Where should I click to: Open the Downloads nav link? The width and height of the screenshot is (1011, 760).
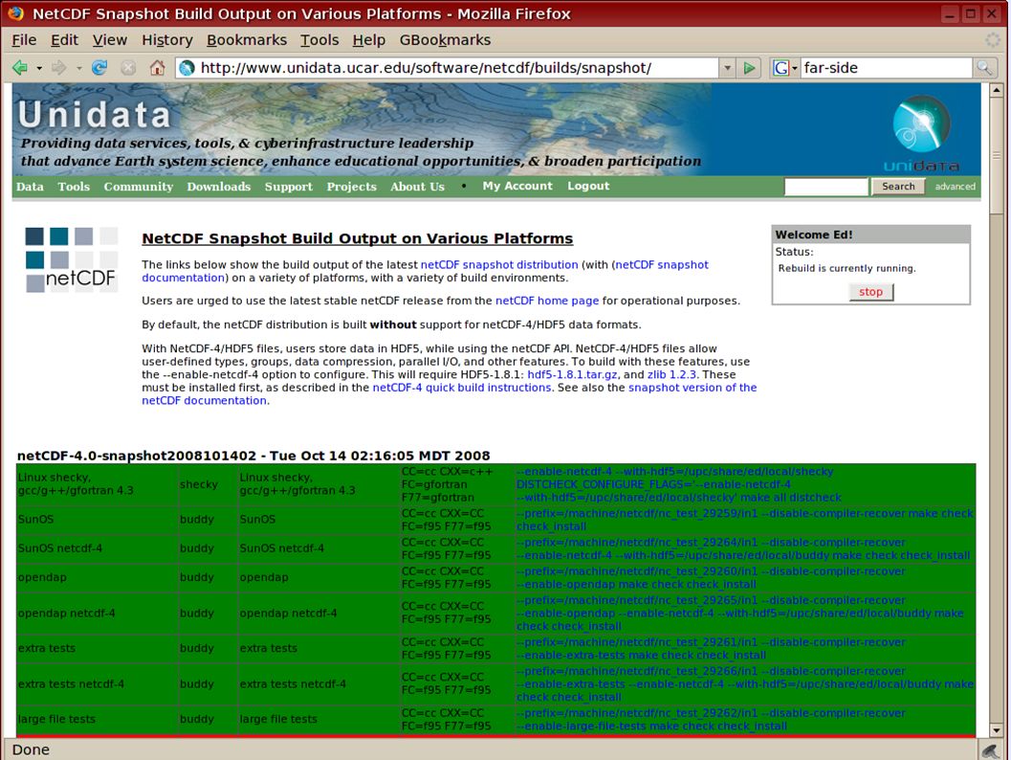pyautogui.click(x=219, y=187)
